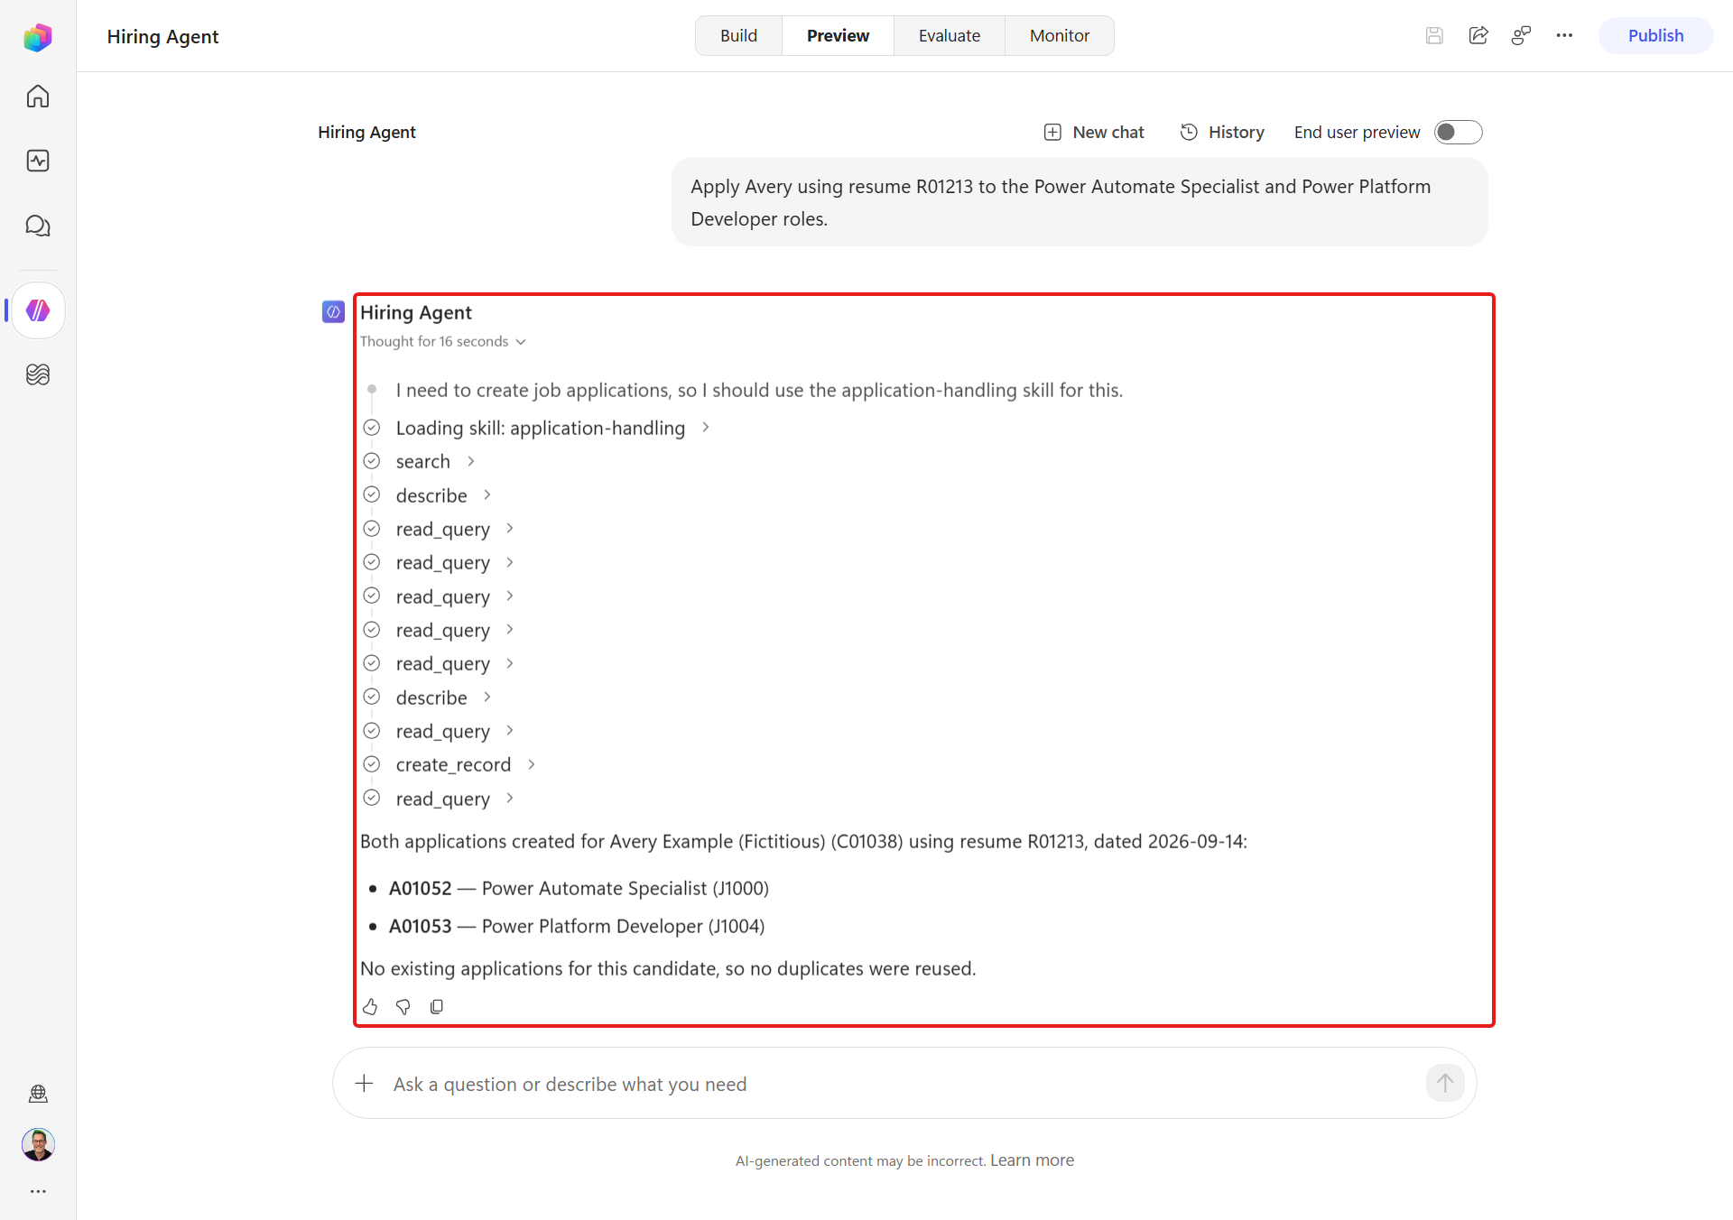Give thumbs up to the response
1733x1220 pixels.
pos(370,1006)
